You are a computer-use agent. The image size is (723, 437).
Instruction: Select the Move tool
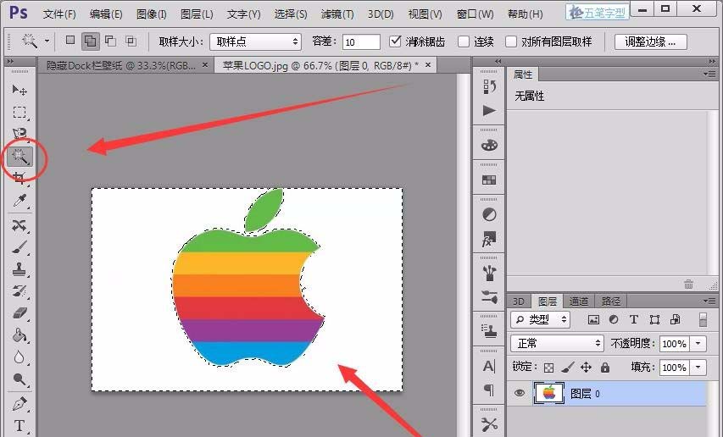pyautogui.click(x=19, y=90)
